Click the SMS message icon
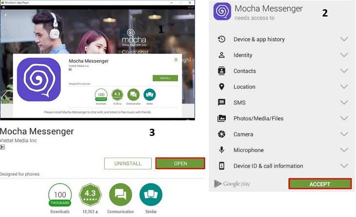 [x=221, y=102]
